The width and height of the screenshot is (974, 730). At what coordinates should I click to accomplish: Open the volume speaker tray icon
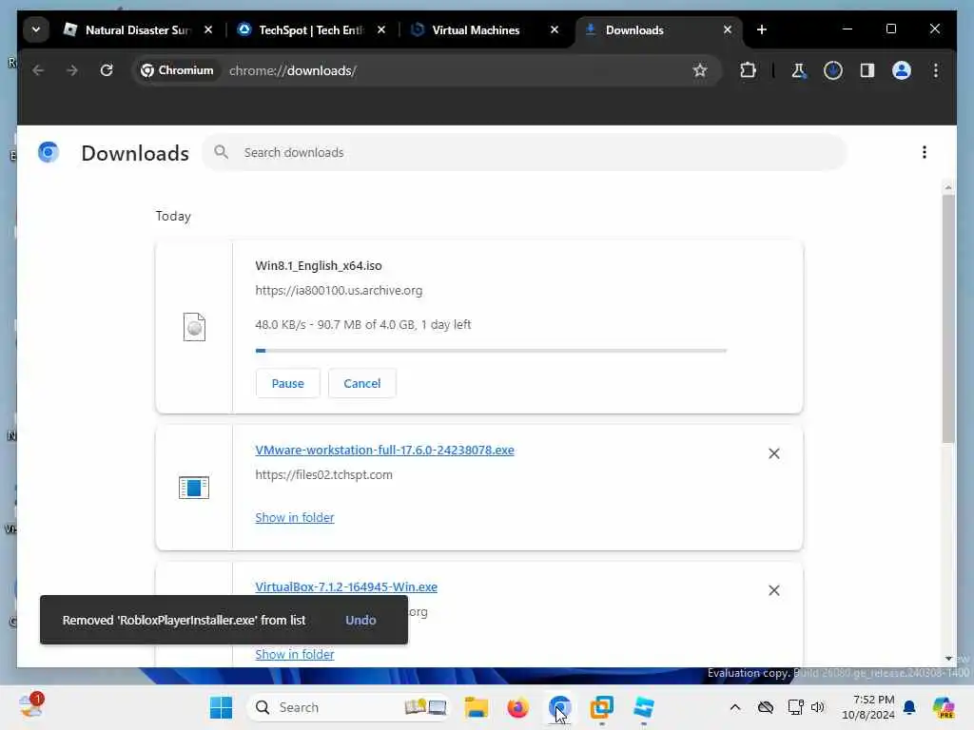coord(817,707)
